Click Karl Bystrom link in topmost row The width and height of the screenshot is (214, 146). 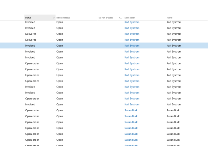(x=132, y=22)
